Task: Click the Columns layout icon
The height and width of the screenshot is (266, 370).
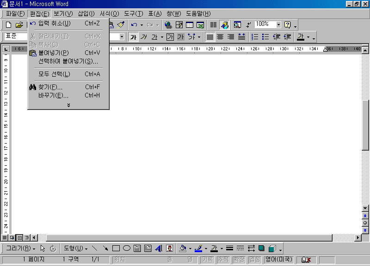Action: (213, 25)
